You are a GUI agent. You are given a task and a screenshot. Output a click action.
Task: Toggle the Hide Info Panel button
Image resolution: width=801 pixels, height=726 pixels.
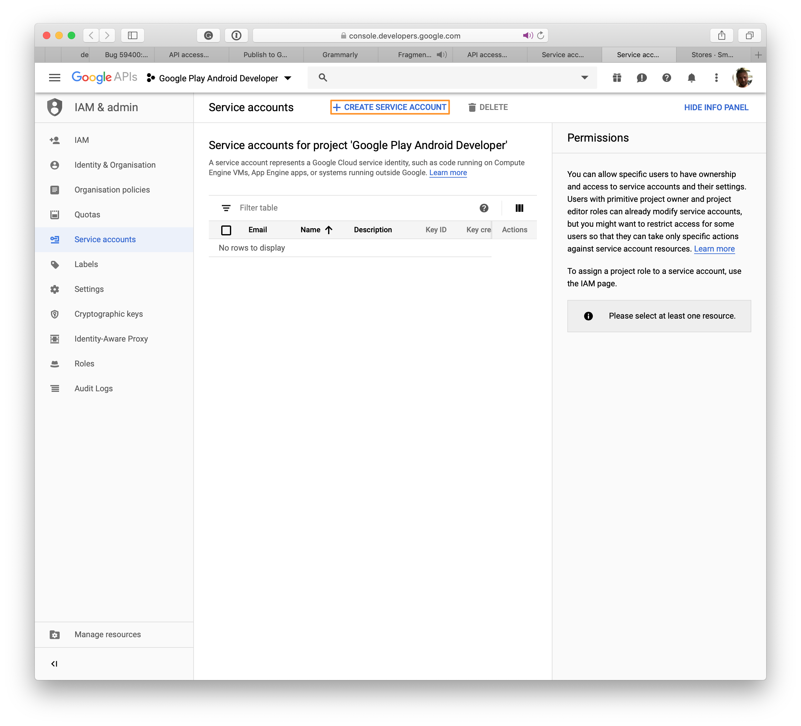click(716, 107)
